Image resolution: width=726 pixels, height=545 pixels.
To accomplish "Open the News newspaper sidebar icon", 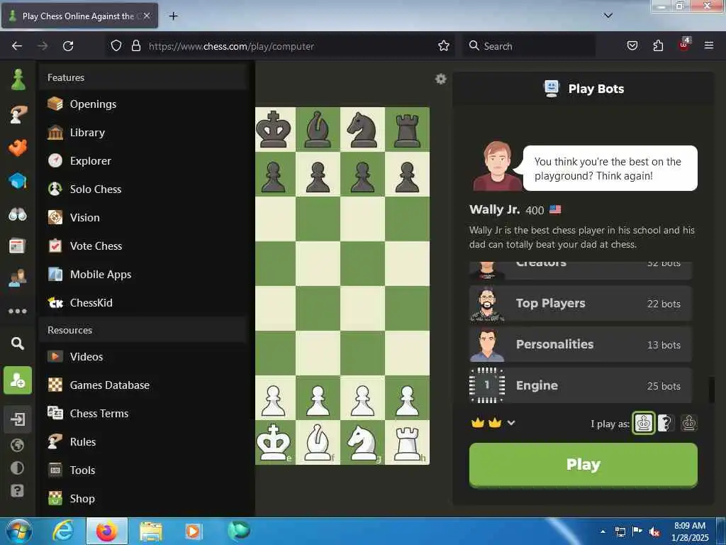I will [17, 246].
